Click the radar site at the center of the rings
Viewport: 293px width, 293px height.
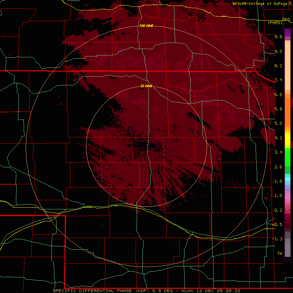(147, 146)
